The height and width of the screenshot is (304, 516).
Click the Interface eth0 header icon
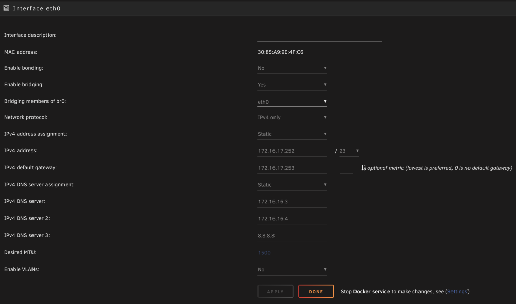tap(6, 8)
